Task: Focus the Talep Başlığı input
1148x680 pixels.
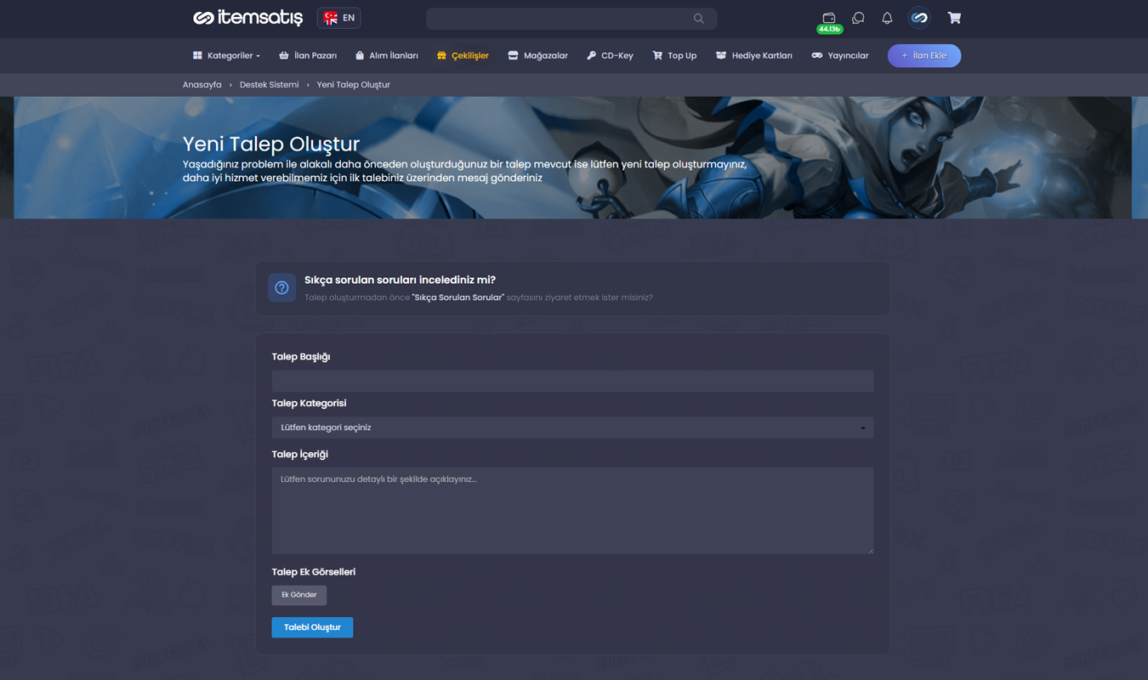Action: (x=572, y=381)
